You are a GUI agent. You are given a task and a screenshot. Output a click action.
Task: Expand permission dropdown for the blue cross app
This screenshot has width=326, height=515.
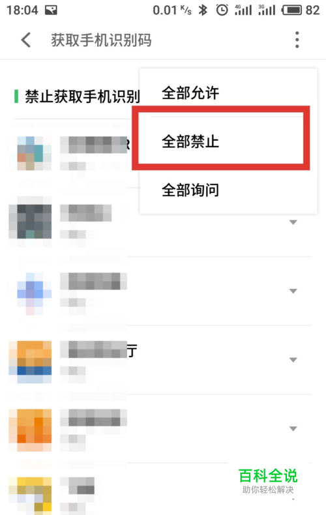coord(293,291)
